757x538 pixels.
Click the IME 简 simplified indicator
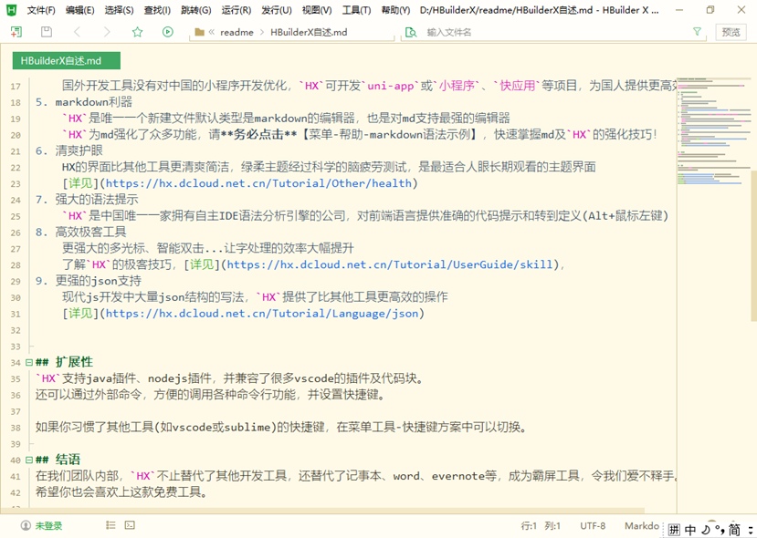pos(735,530)
